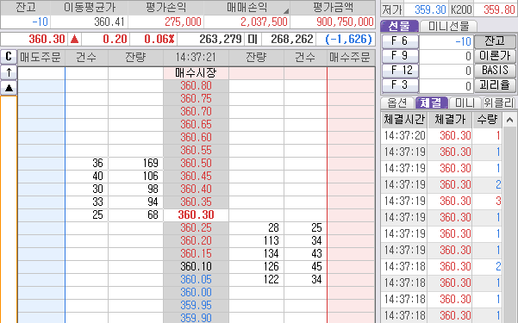Click price 360.70 in the ladder
The image size is (518, 323).
click(x=196, y=112)
